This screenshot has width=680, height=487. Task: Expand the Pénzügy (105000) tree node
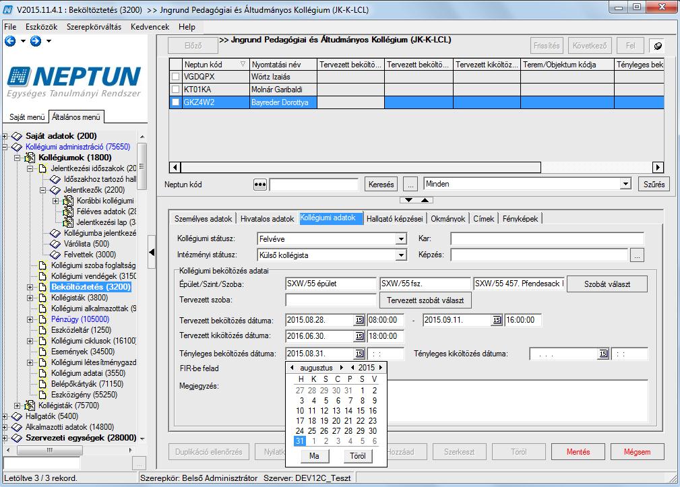coord(30,319)
